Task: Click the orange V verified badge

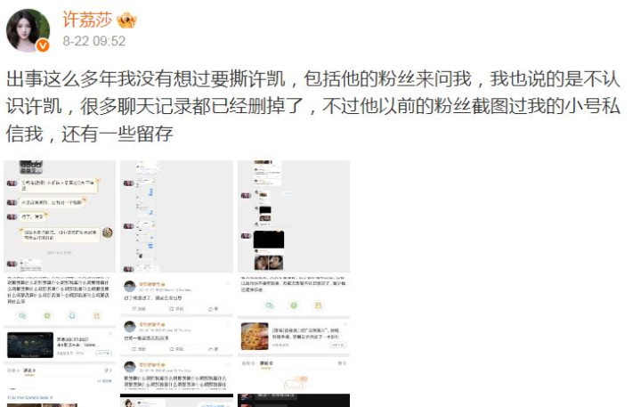Action: point(43,45)
